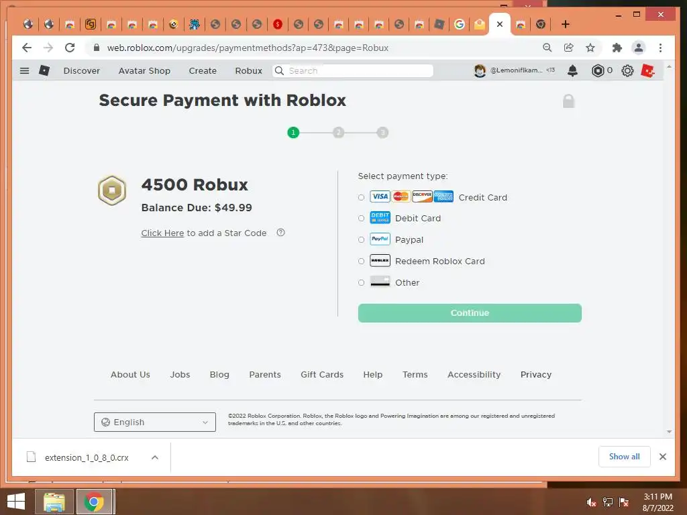Open the Terms footer link
This screenshot has height=515, width=687.
pyautogui.click(x=415, y=374)
